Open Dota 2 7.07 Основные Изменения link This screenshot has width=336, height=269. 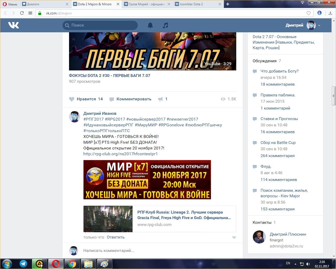point(283,42)
